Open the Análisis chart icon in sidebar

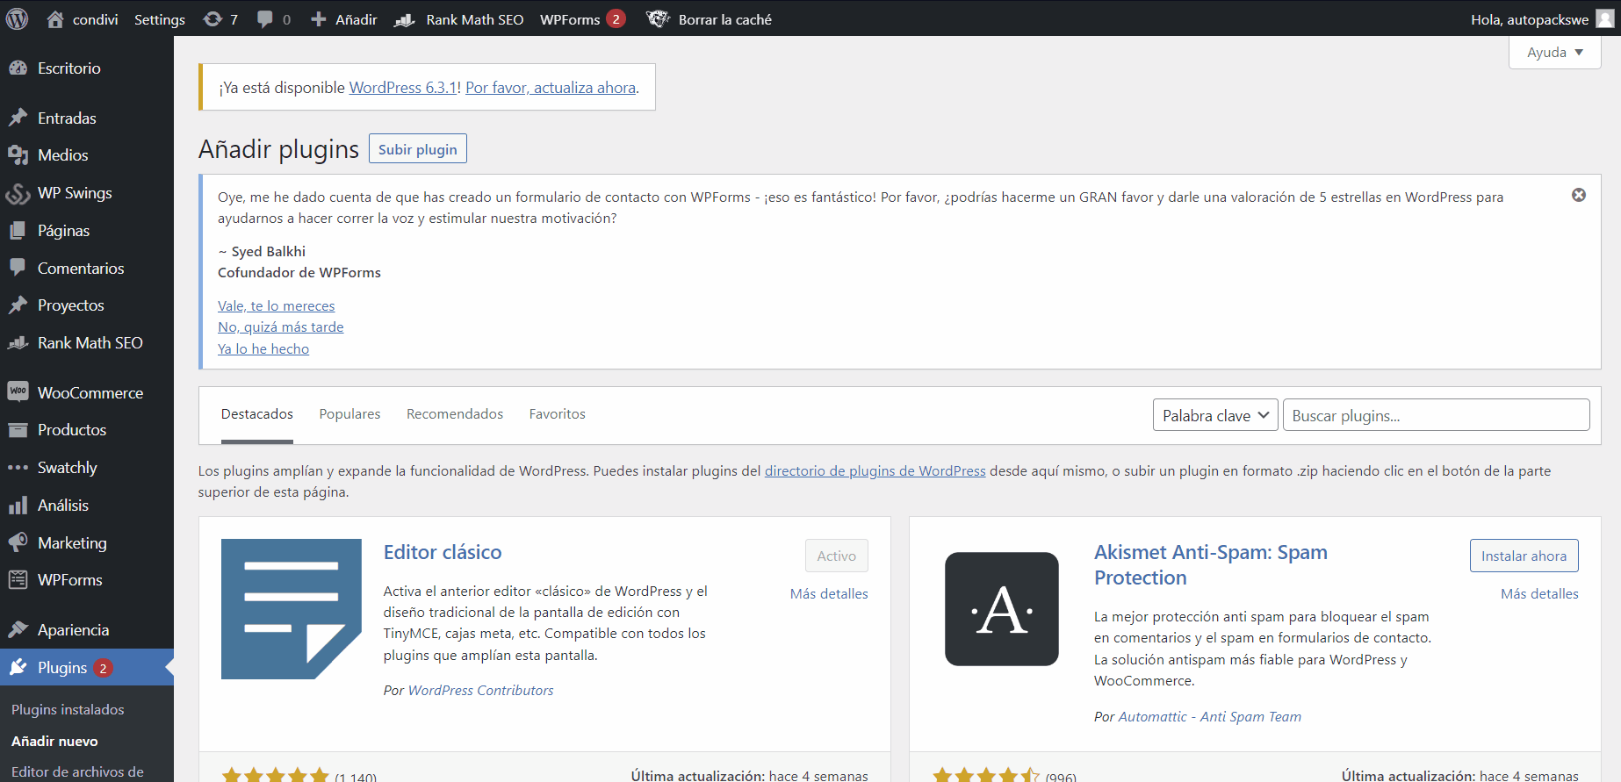(x=18, y=506)
